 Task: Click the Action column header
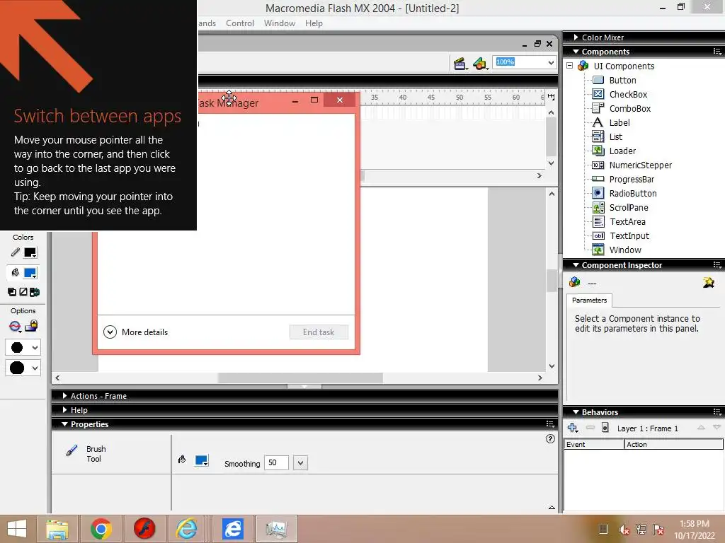[x=674, y=444]
